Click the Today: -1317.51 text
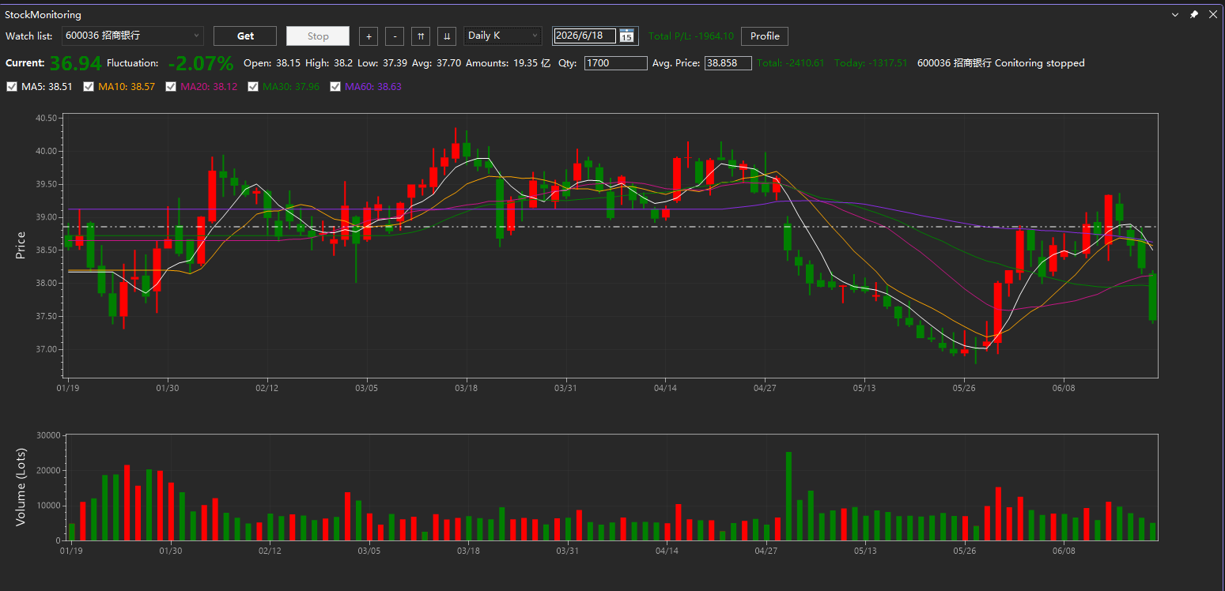This screenshot has height=591, width=1225. [x=871, y=63]
